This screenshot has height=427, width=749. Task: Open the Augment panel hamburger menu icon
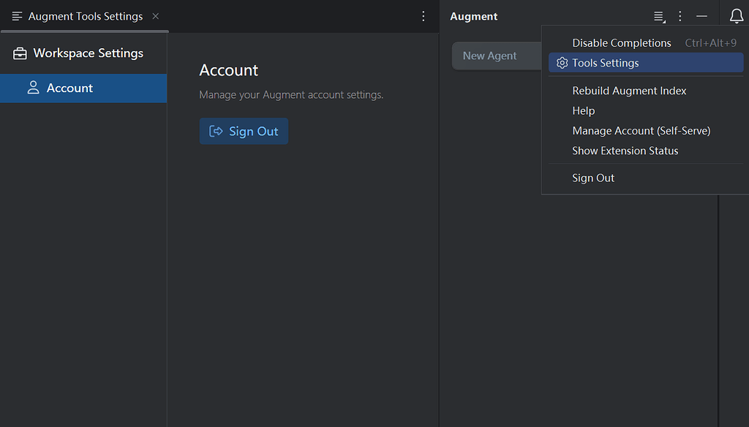click(659, 17)
